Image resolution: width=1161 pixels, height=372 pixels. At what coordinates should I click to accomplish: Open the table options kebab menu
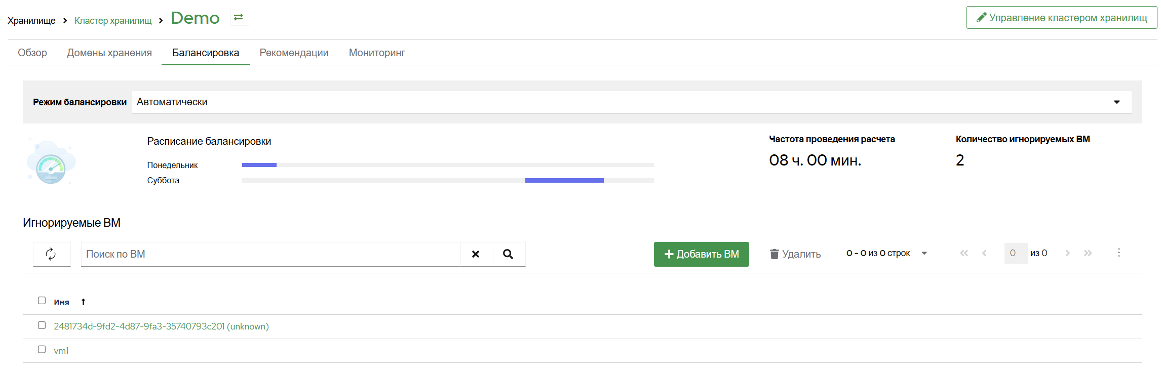(x=1119, y=253)
